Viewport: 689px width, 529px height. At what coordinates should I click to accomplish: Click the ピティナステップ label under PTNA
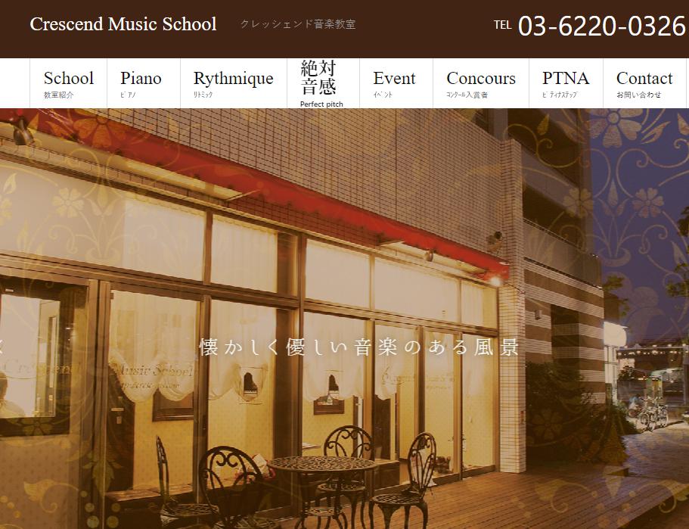point(560,95)
